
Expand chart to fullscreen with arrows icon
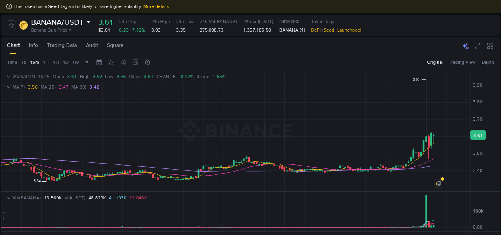pyautogui.click(x=477, y=46)
